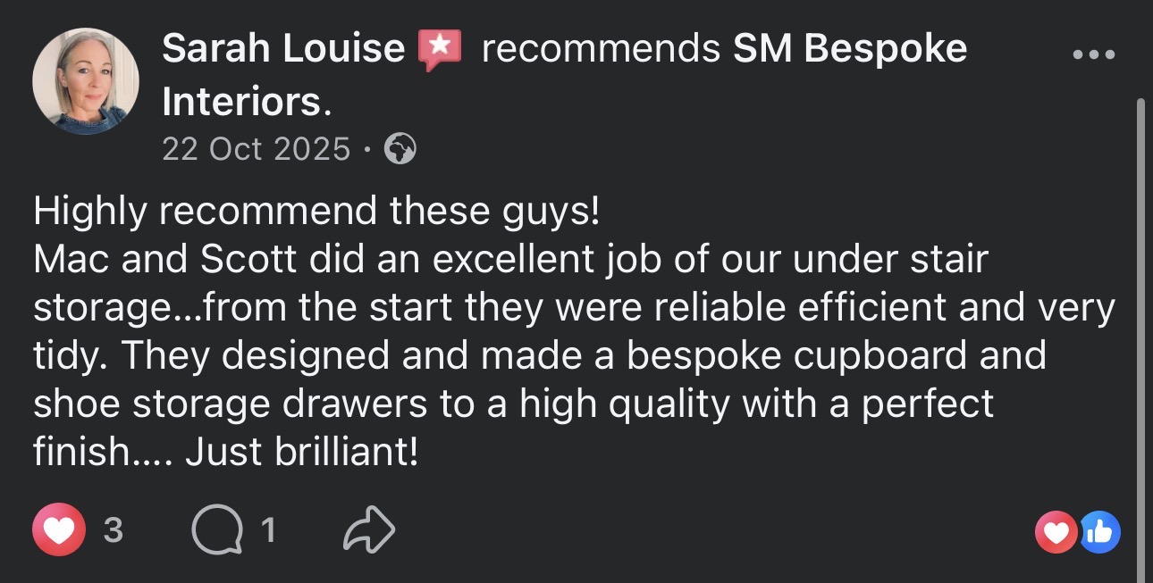
Task: Click the red heart reaction at bottom right
Action: (x=1055, y=531)
